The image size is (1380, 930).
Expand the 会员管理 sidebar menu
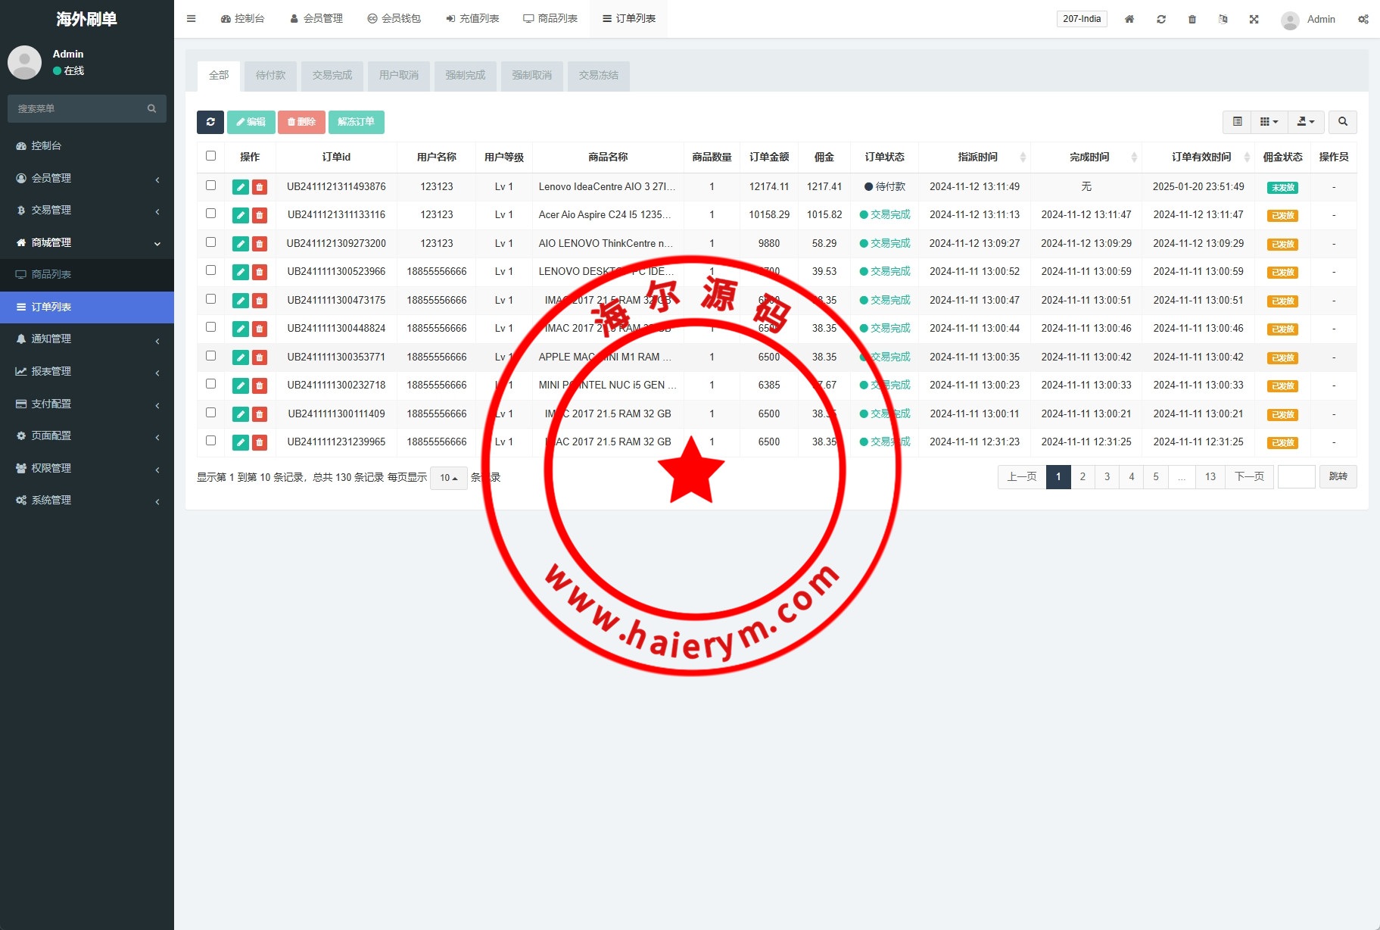[87, 178]
